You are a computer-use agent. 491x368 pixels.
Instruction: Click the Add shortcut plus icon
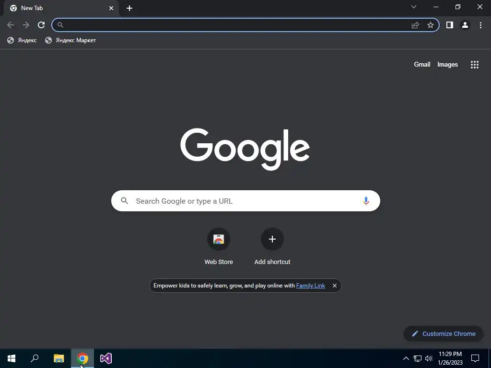(x=272, y=239)
